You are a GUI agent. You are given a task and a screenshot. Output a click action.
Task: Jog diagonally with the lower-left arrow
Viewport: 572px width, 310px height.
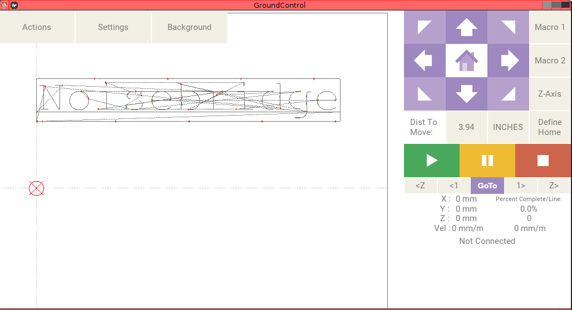click(424, 94)
